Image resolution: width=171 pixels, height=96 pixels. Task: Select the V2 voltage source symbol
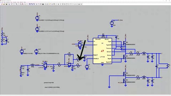[x=37, y=29]
